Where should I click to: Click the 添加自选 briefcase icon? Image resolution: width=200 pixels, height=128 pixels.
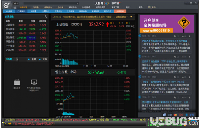[x=17, y=82]
